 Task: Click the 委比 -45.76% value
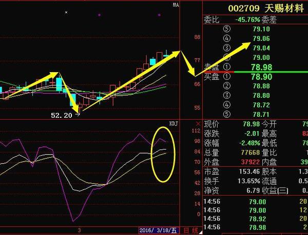pyautogui.click(x=247, y=19)
